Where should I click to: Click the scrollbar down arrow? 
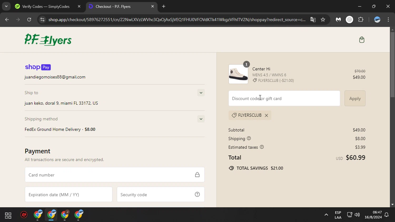(392, 205)
